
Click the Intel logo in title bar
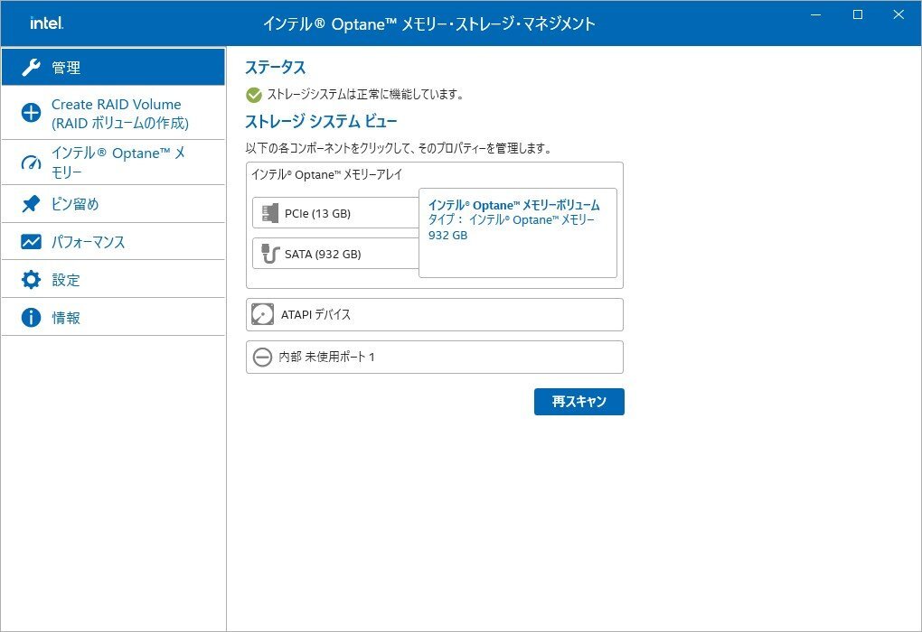click(x=46, y=23)
